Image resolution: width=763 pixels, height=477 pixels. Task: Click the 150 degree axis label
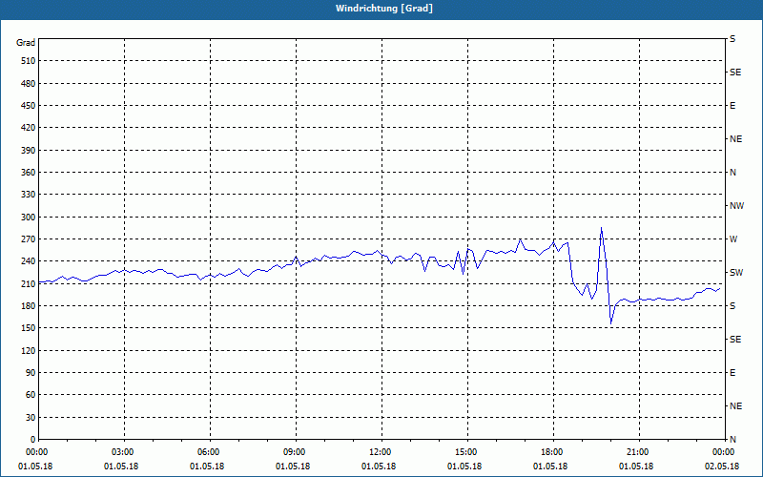click(29, 328)
